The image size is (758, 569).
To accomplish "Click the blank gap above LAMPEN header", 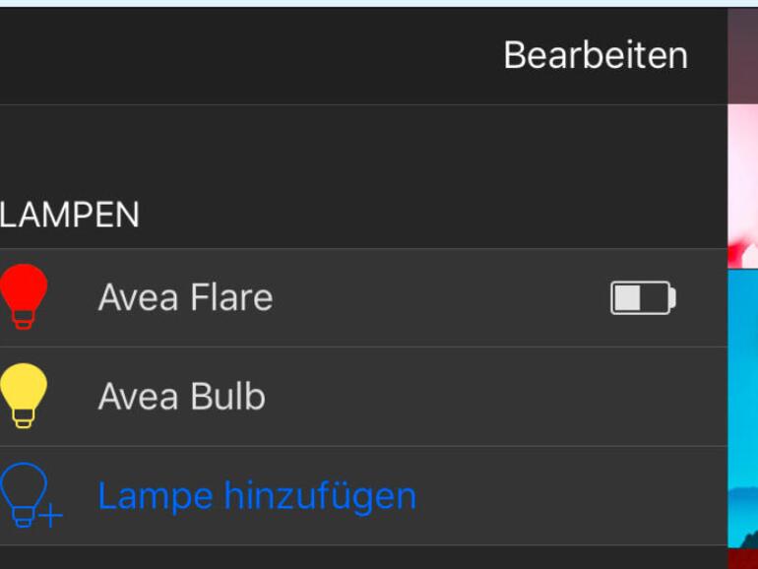I will pos(364,148).
